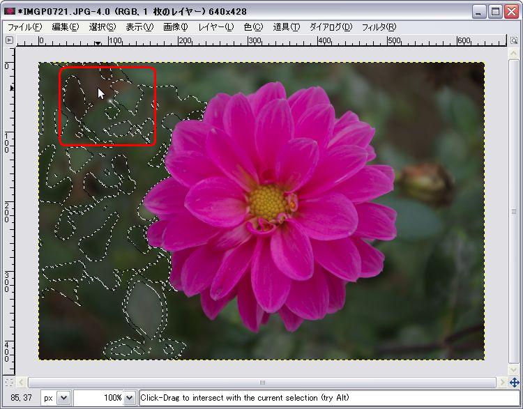Click the flower bud right of the dahlia
This screenshot has width=523, height=409.
426,184
